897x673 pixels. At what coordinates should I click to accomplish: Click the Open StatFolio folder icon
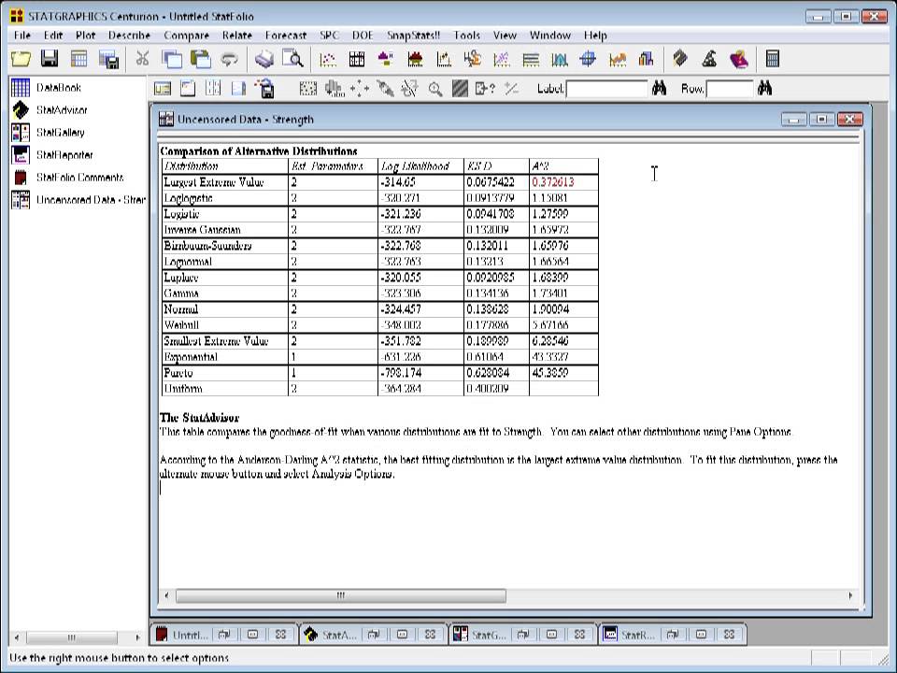coord(21,59)
